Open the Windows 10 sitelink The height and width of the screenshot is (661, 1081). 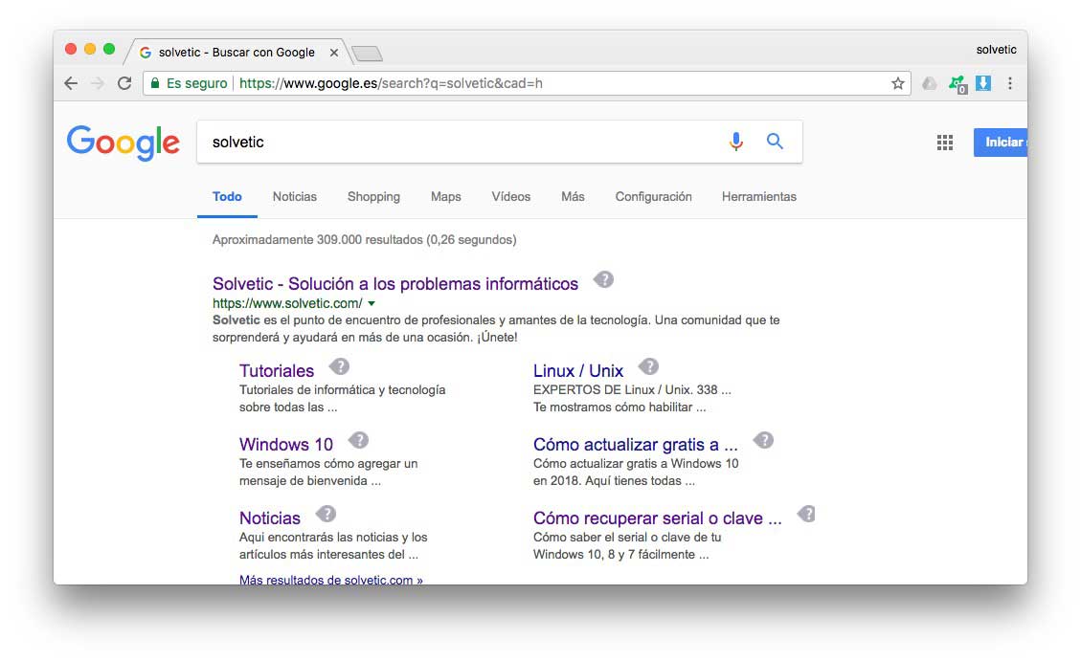point(286,444)
